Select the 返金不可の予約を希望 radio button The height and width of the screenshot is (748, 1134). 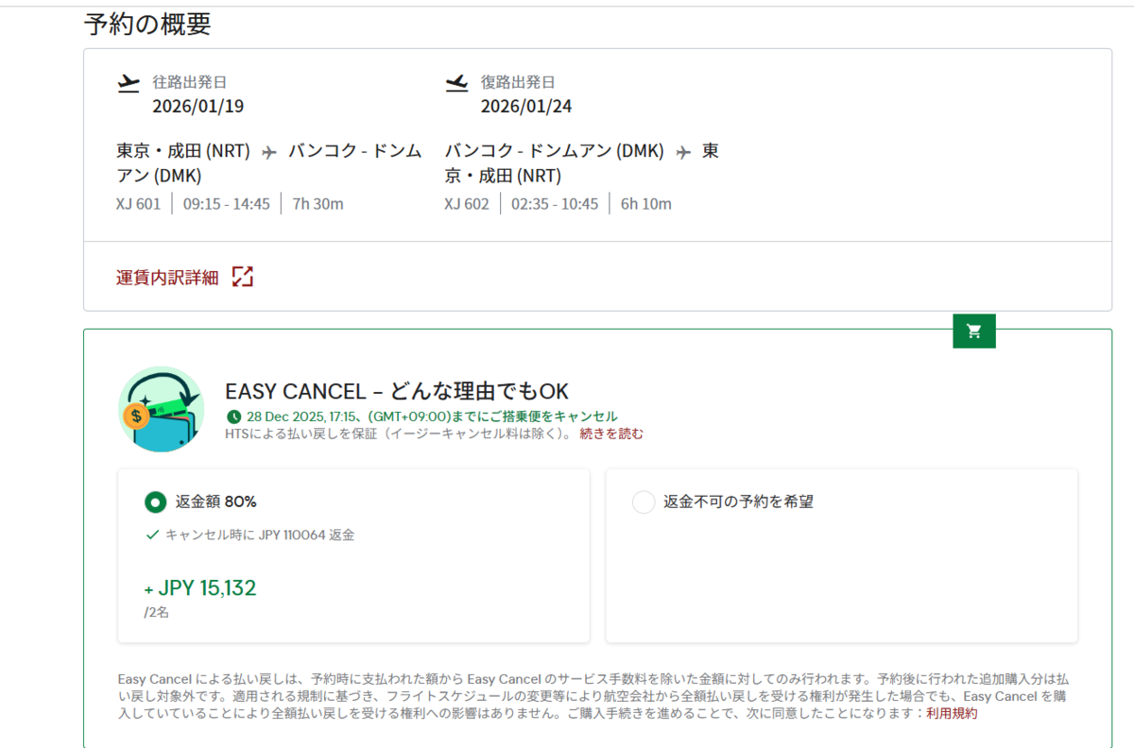pyautogui.click(x=643, y=501)
